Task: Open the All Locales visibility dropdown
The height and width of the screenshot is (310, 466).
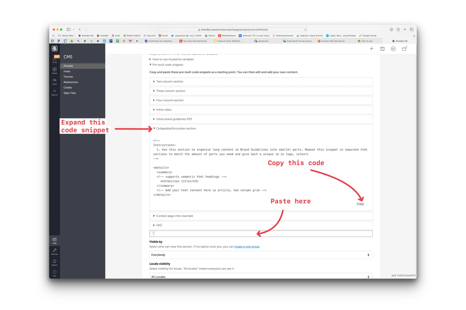Action: [261, 277]
